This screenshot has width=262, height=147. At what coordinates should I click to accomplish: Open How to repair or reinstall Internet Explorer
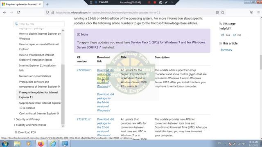click(39, 47)
